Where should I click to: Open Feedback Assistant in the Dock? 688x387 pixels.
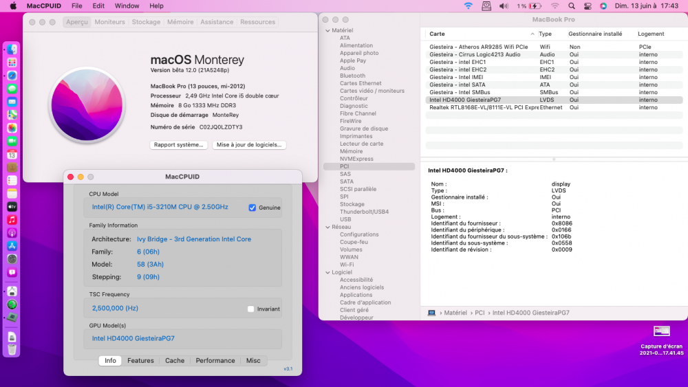point(12,272)
